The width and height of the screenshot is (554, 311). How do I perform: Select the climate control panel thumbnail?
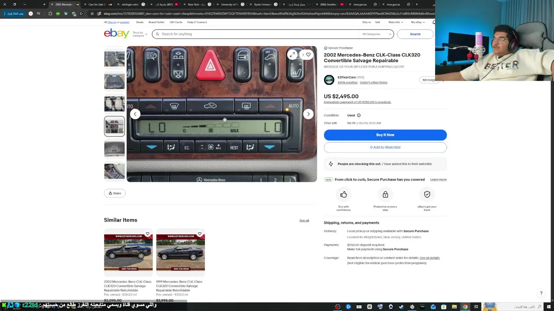pos(114,126)
